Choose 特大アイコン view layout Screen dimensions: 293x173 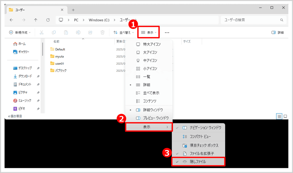coord(149,44)
